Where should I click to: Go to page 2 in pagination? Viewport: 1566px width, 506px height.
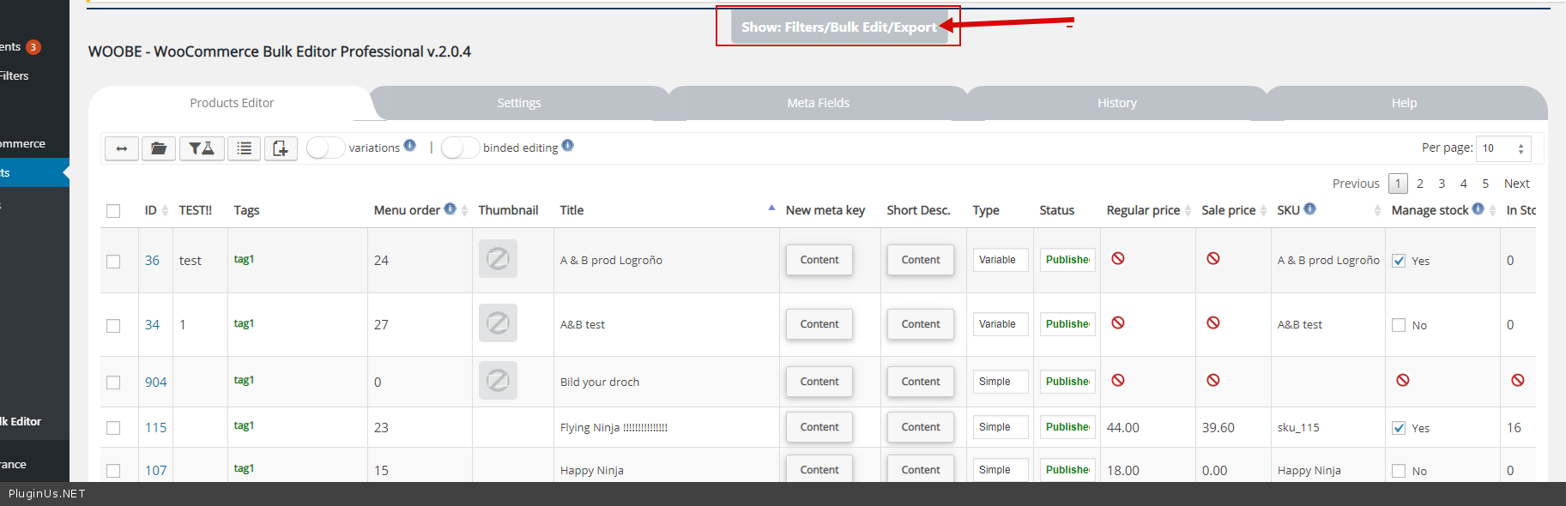[1420, 184]
